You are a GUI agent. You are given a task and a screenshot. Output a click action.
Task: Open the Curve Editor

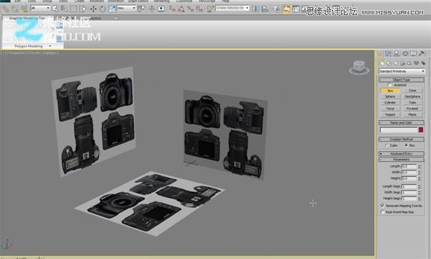coord(296,9)
